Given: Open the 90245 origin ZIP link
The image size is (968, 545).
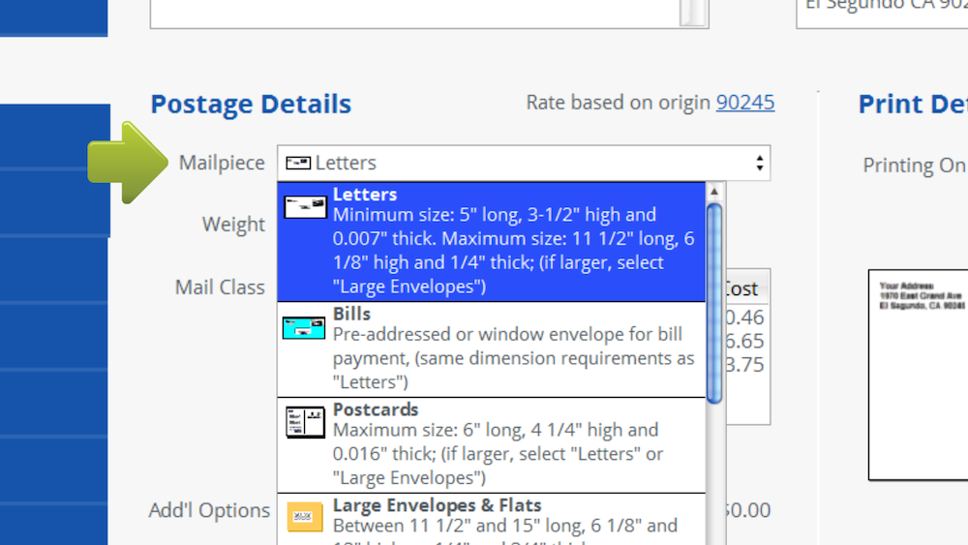Looking at the screenshot, I should 744,103.
